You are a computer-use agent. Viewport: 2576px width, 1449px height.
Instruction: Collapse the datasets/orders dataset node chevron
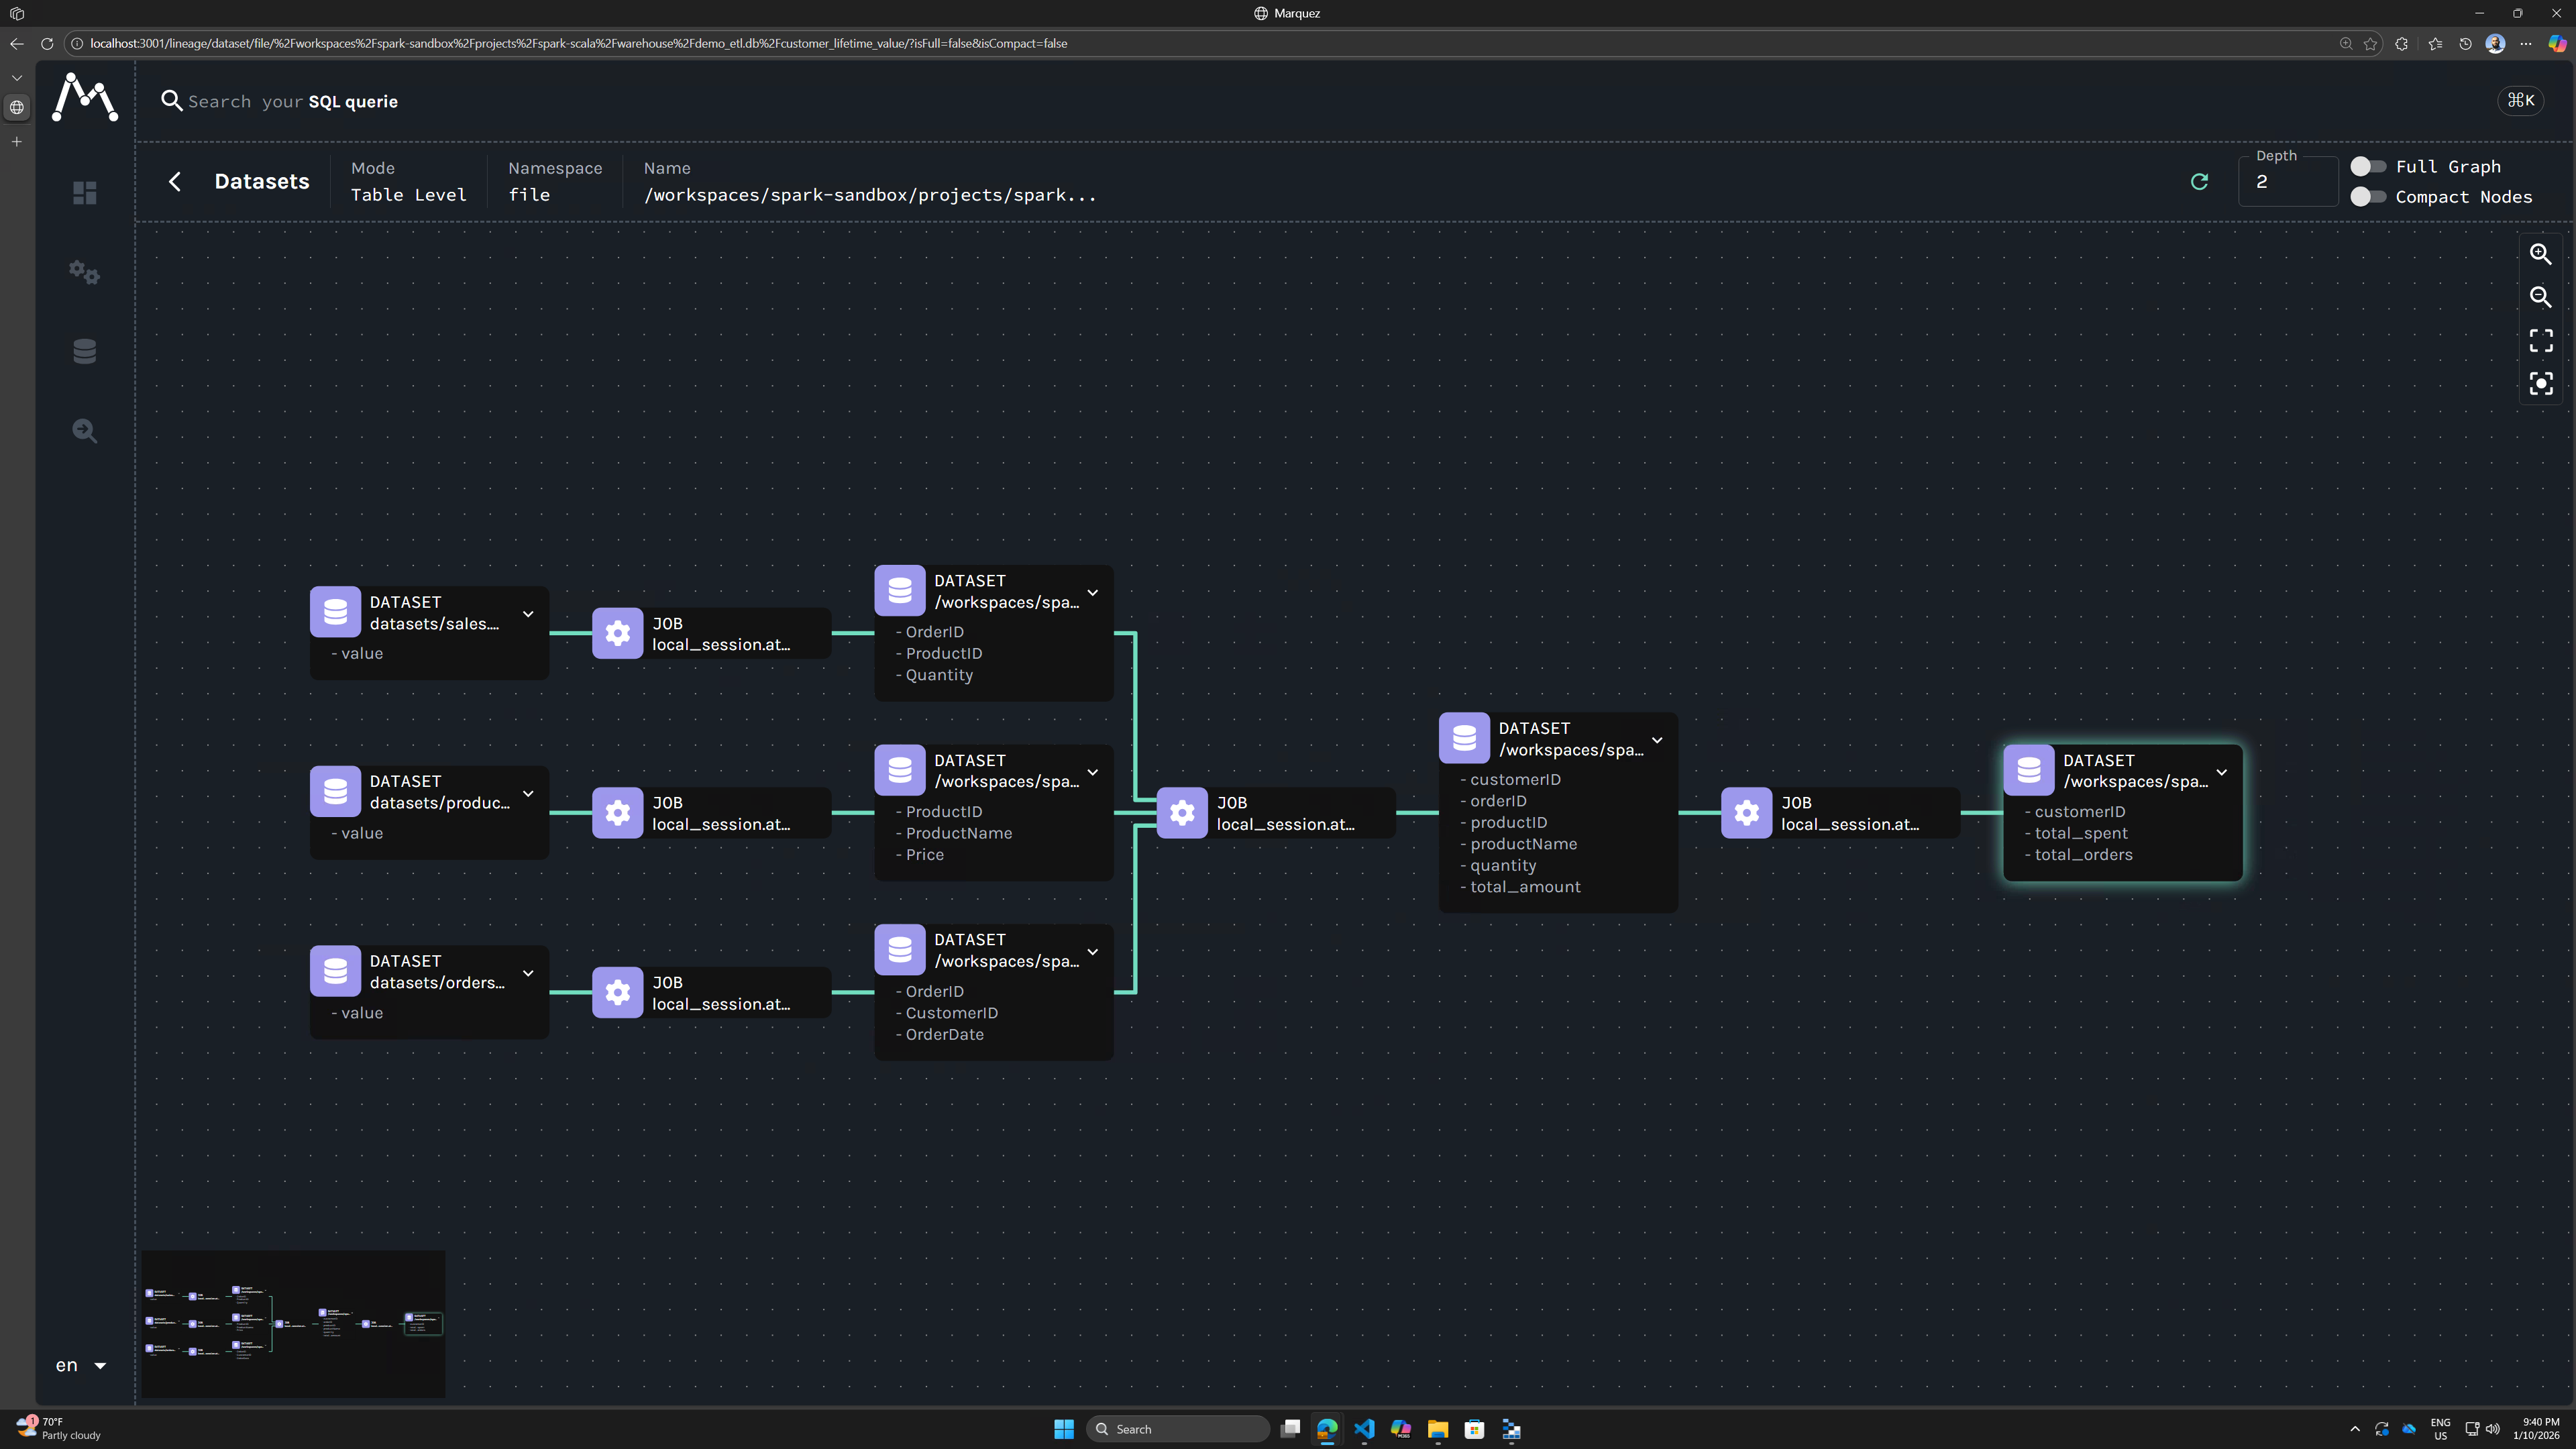[x=528, y=973]
